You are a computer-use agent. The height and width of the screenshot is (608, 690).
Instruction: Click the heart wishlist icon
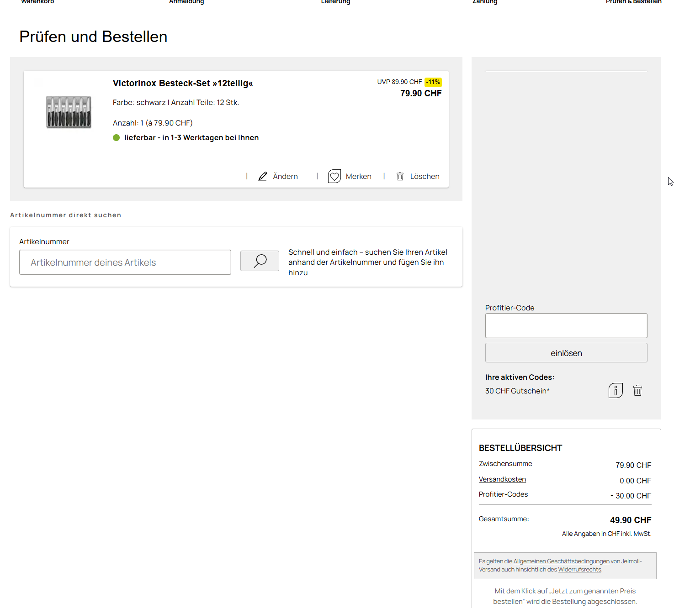[334, 176]
